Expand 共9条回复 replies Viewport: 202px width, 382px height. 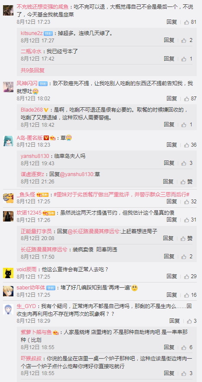(32, 71)
